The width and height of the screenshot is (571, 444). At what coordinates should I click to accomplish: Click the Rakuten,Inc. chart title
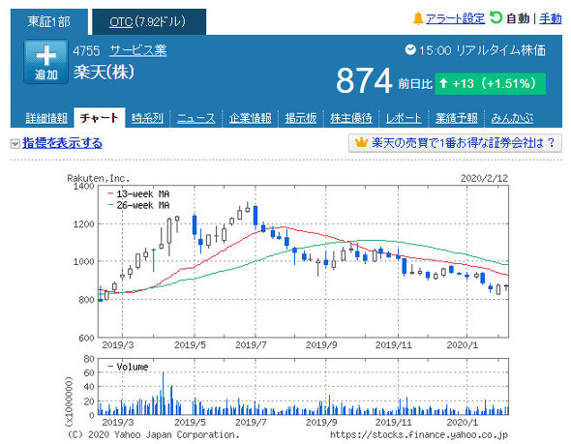click(99, 178)
